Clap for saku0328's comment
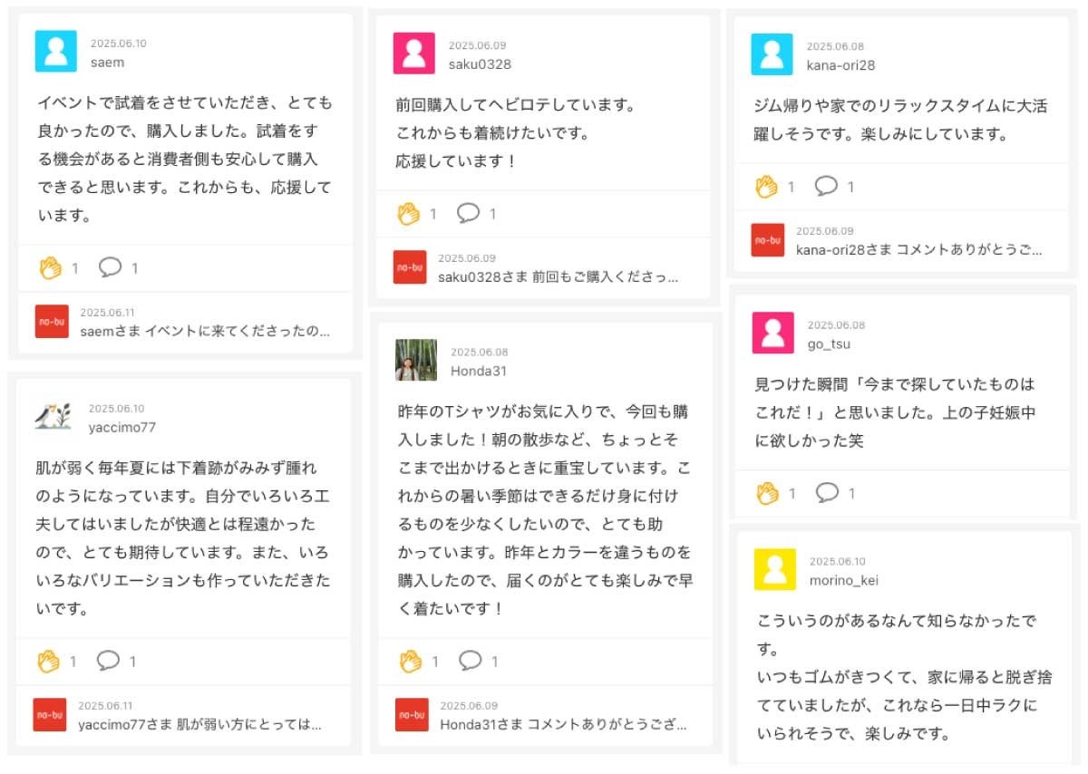The height and width of the screenshot is (774, 1088). pyautogui.click(x=409, y=214)
